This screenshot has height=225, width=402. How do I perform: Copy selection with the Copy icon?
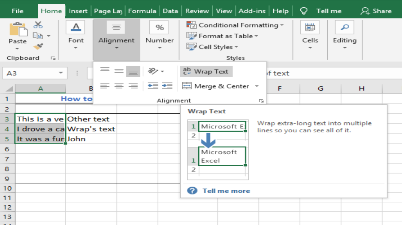pyautogui.click(x=38, y=36)
